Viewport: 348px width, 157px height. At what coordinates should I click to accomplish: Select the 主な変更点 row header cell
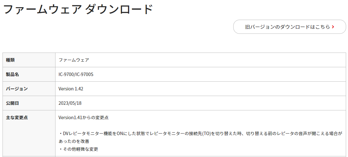point(29,134)
